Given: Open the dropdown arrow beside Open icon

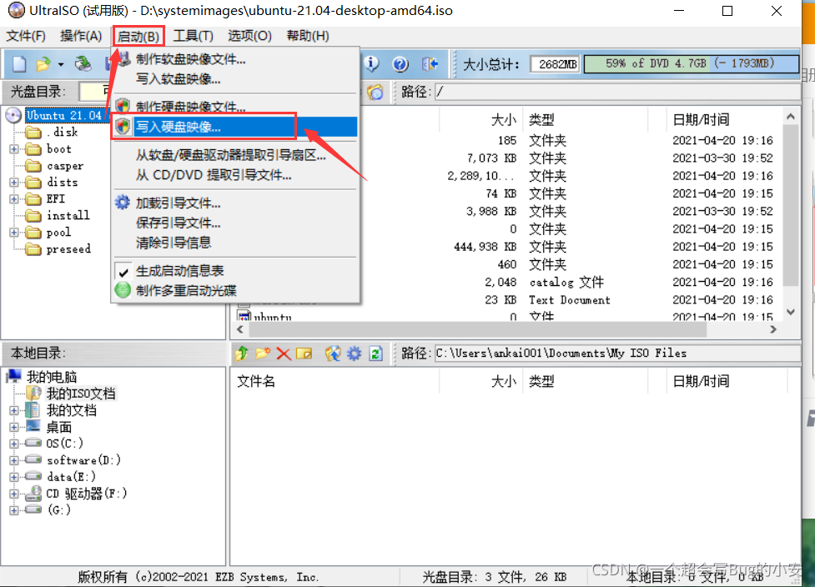Looking at the screenshot, I should [x=61, y=65].
